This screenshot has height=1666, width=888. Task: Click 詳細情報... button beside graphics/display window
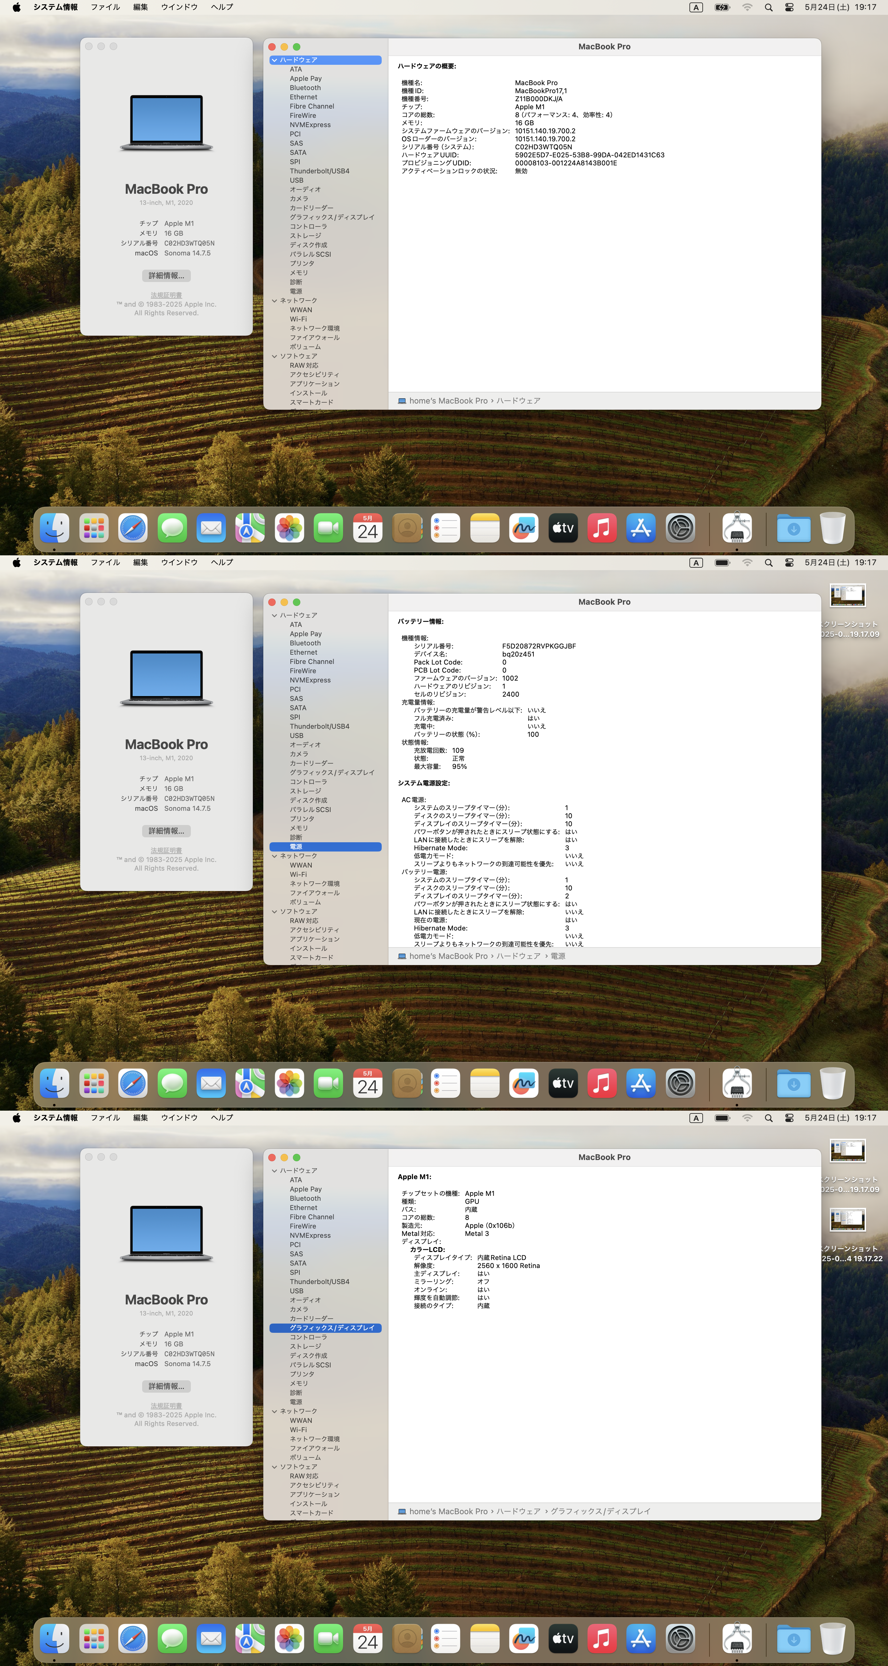click(166, 1386)
